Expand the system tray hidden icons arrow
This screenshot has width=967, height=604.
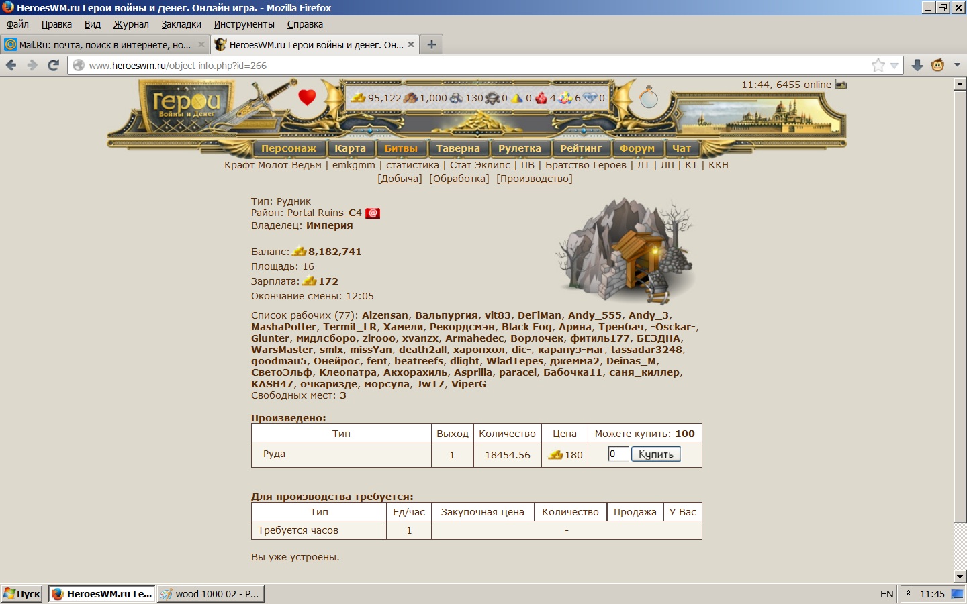(x=908, y=593)
